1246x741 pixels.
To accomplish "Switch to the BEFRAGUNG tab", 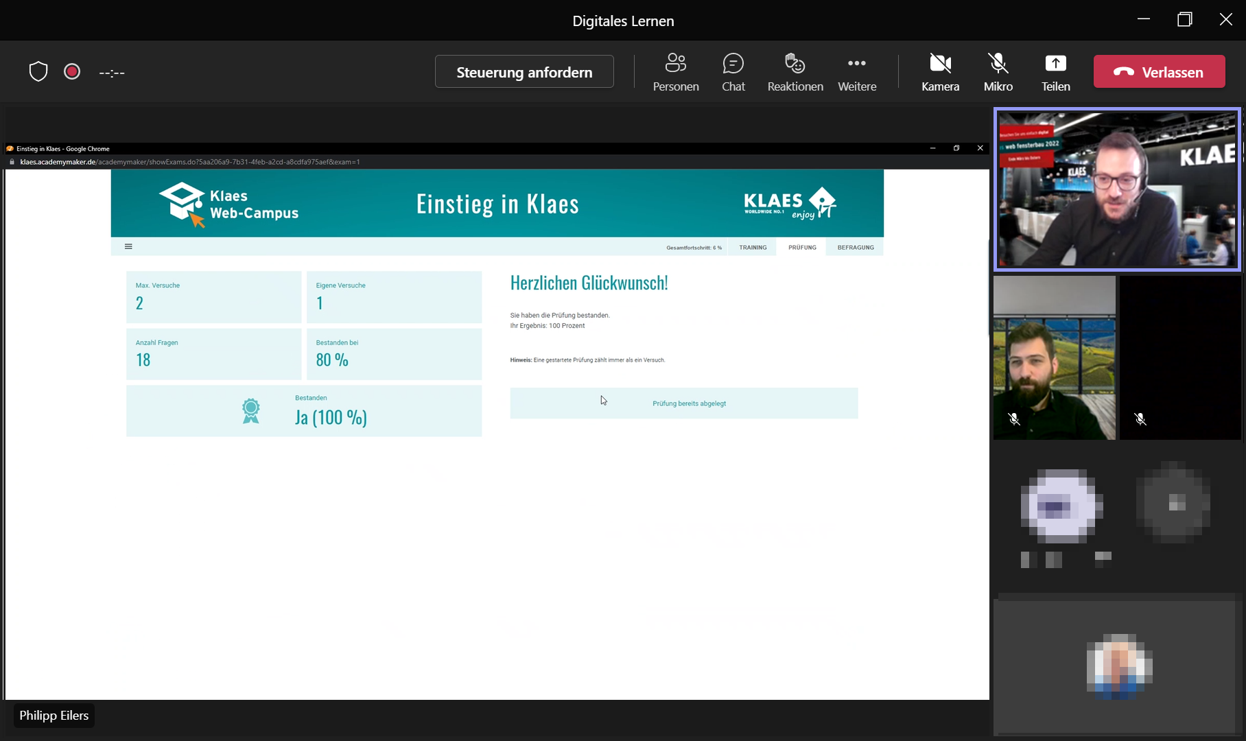I will (856, 247).
